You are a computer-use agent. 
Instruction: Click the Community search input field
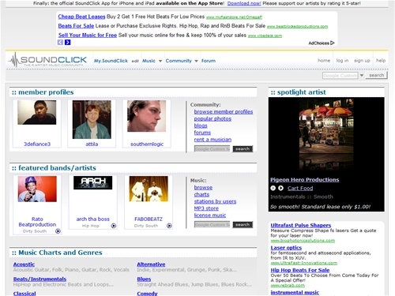point(213,149)
